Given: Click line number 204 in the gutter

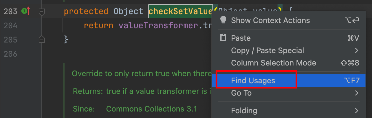Looking at the screenshot, I should coord(11,26).
